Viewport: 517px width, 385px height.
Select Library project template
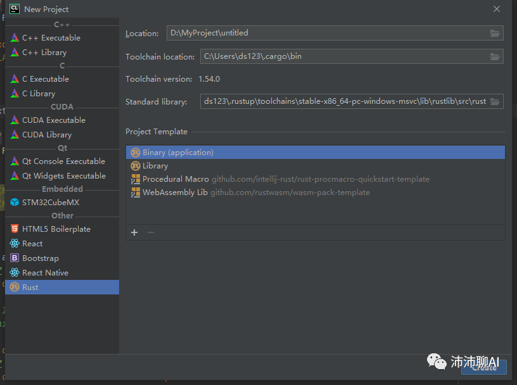(316, 166)
